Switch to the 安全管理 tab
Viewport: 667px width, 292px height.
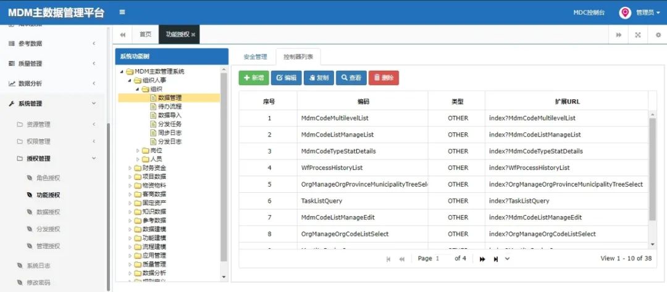tap(255, 57)
